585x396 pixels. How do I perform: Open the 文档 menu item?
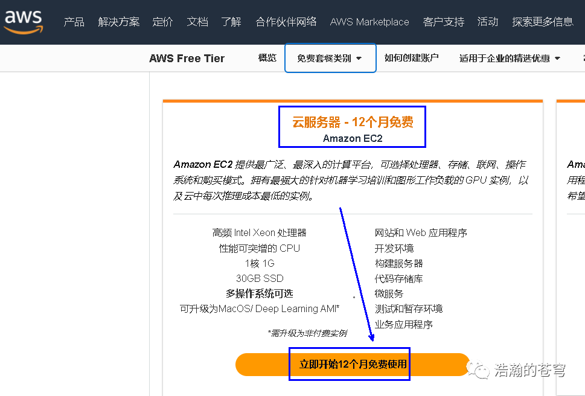[x=197, y=22]
